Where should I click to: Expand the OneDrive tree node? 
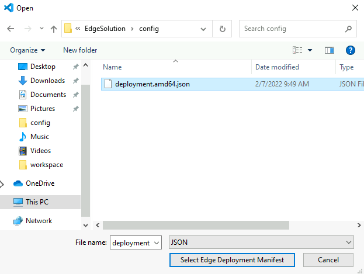2,183
